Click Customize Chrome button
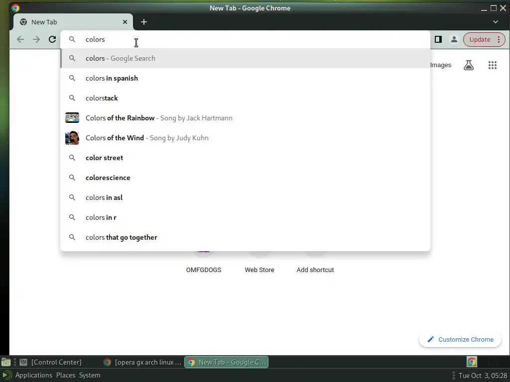The width and height of the screenshot is (510, 382). pos(460,339)
